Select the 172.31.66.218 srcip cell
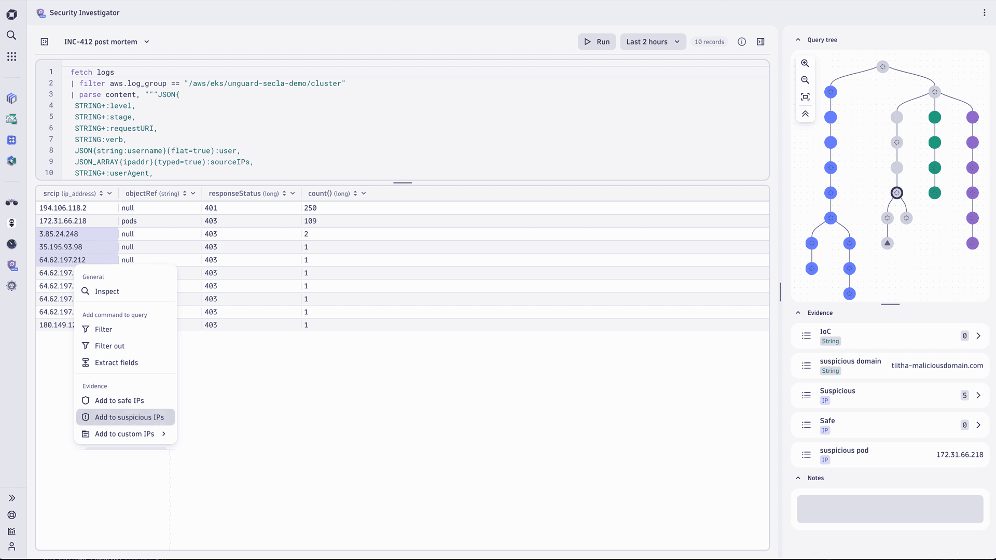Screen dimensions: 996x560 (x=77, y=221)
